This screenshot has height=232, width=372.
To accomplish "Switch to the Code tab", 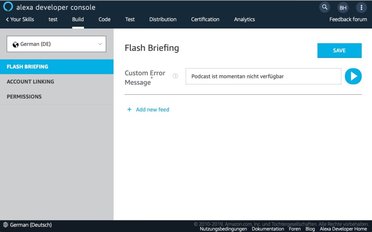I will tap(104, 19).
